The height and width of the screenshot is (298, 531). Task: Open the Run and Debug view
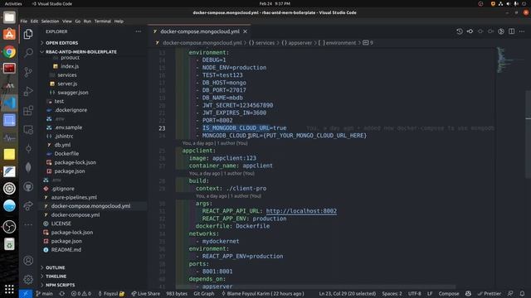pyautogui.click(x=28, y=91)
